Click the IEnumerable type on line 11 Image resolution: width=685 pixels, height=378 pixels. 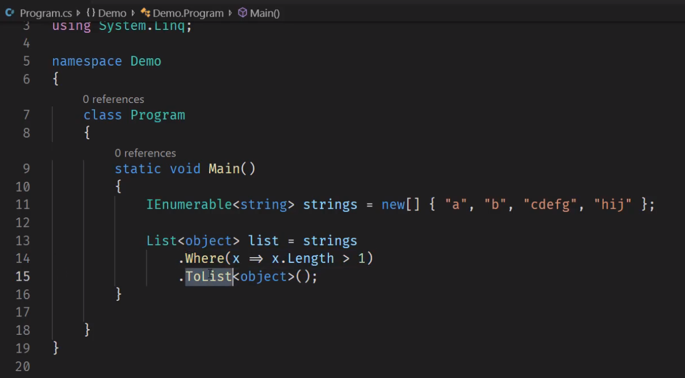click(x=190, y=205)
